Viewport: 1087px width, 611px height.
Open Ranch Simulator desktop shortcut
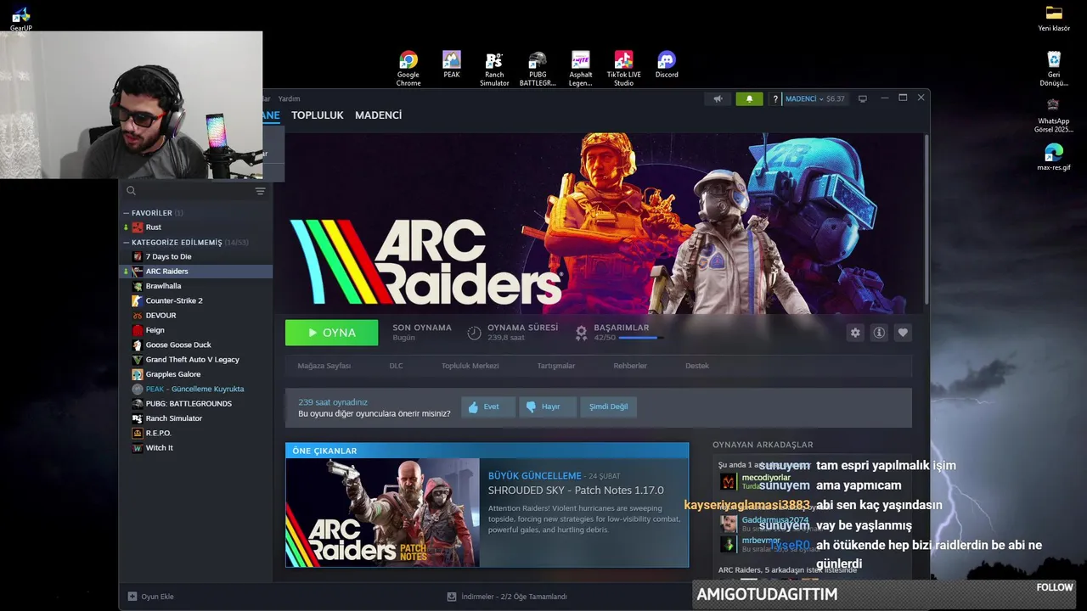pyautogui.click(x=494, y=69)
